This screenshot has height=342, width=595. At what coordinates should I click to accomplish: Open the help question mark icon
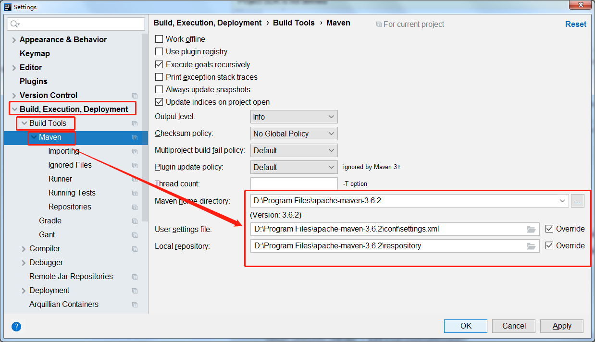(16, 327)
